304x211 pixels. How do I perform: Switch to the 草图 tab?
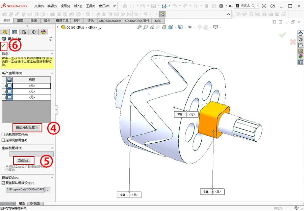20,21
